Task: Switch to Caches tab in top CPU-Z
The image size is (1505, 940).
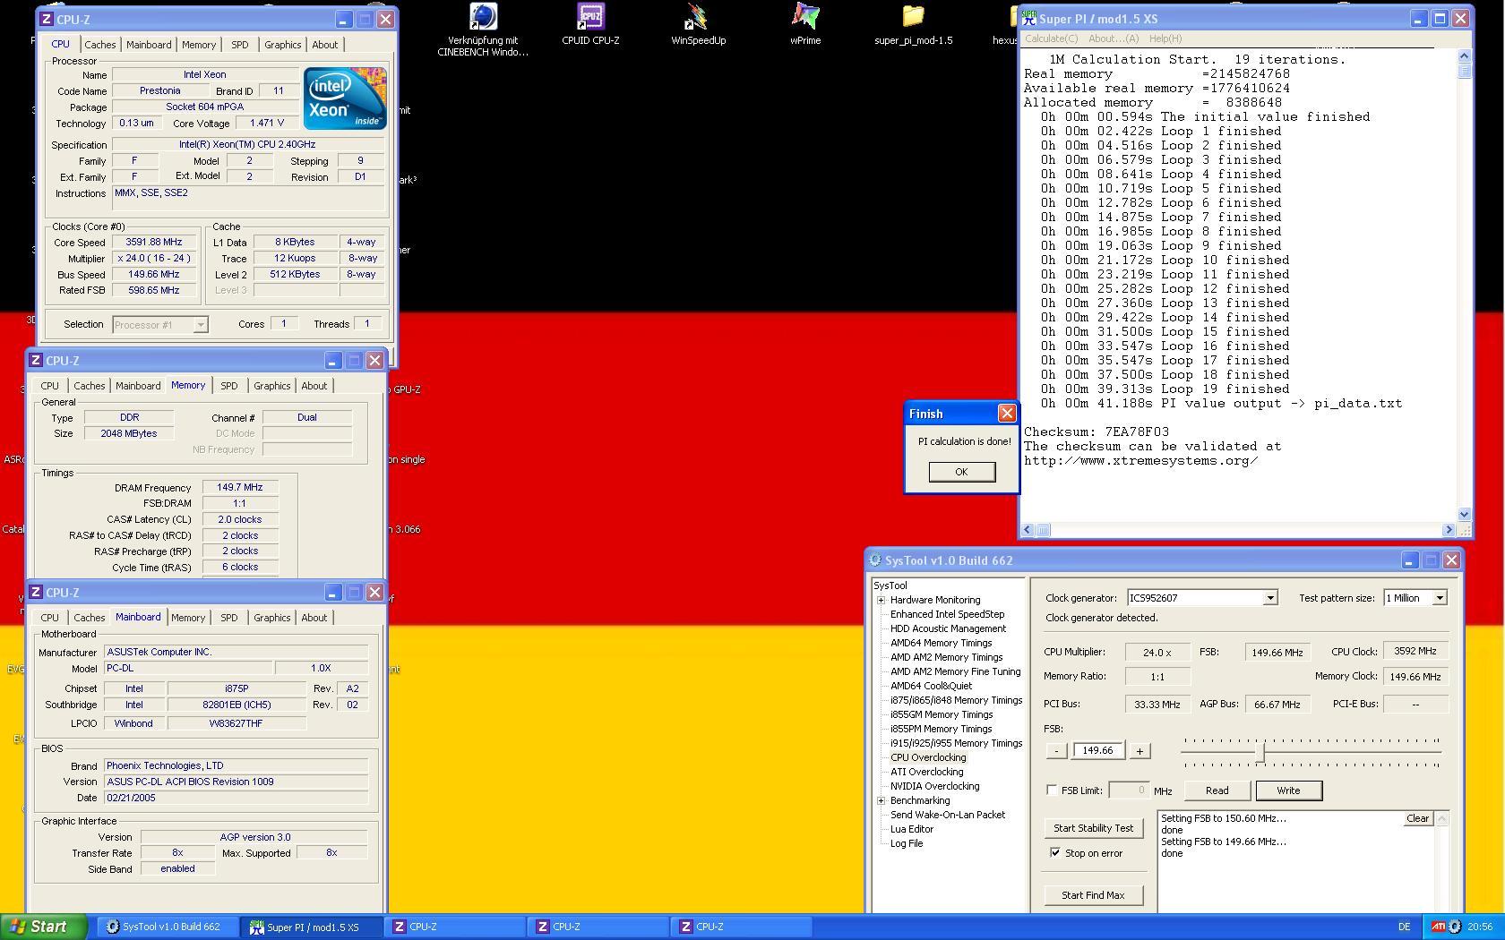Action: [100, 45]
